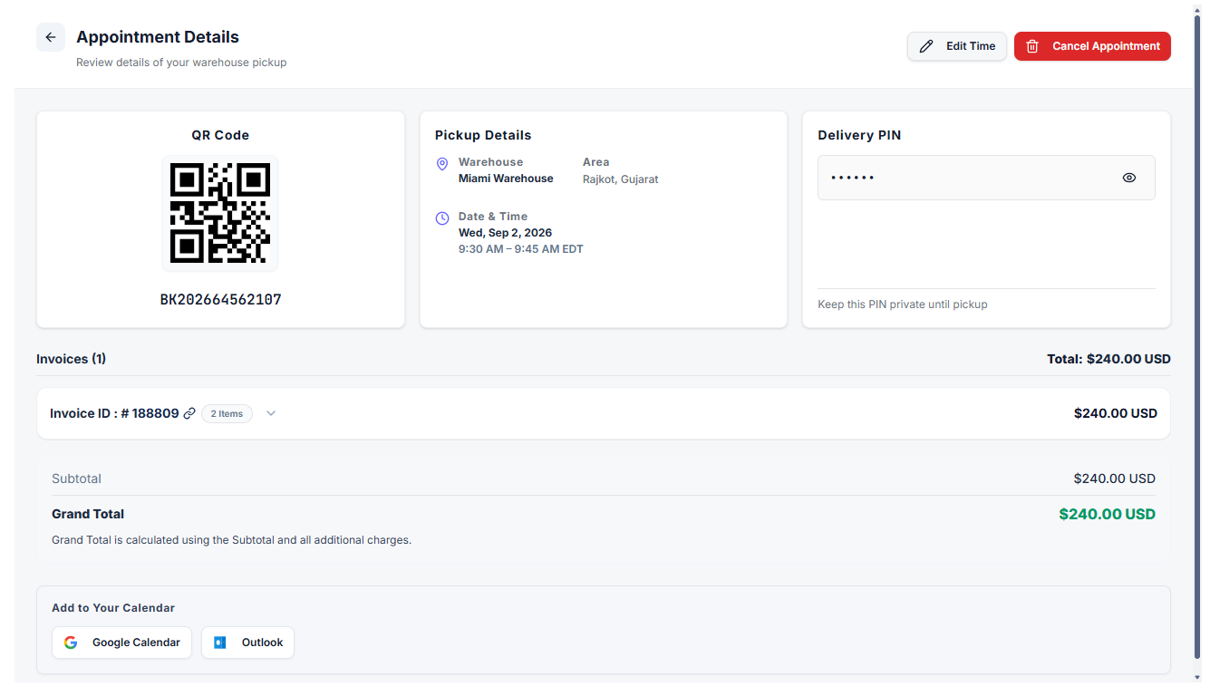Click the Miami Warehouse text
Viewport: 1210px width, 696px height.
506,179
